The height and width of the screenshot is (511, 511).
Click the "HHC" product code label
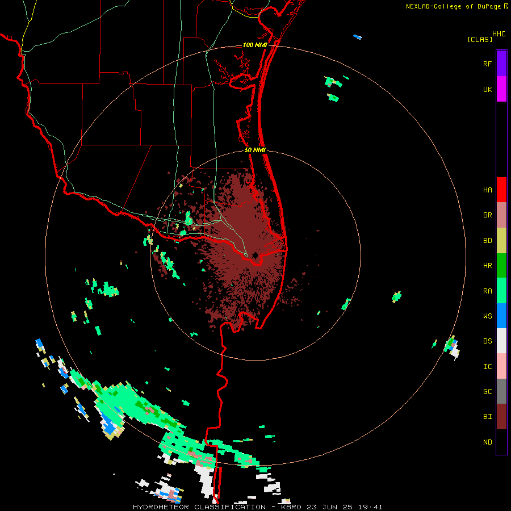[499, 34]
